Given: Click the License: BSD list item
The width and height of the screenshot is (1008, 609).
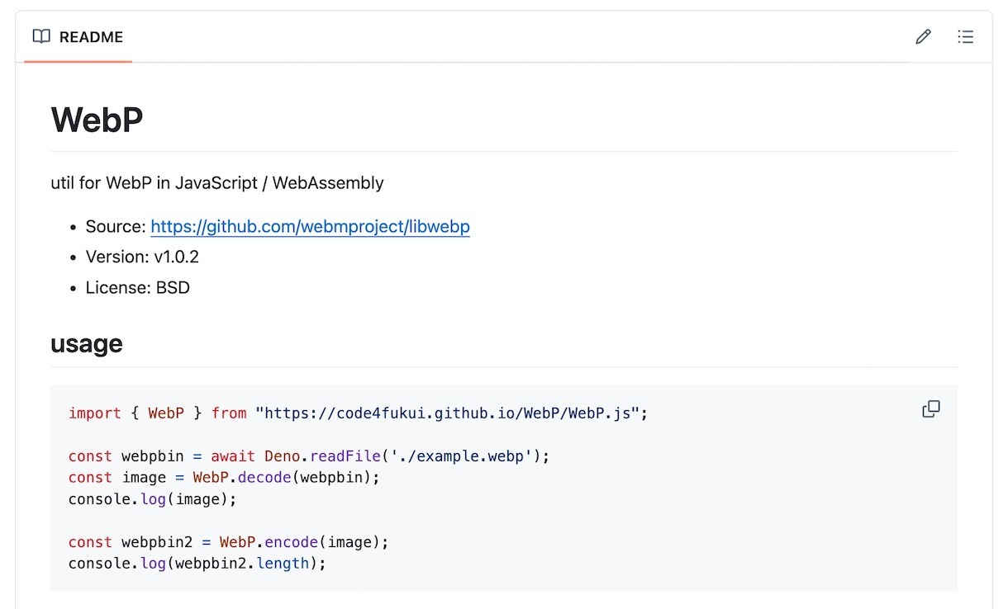Looking at the screenshot, I should tap(137, 287).
